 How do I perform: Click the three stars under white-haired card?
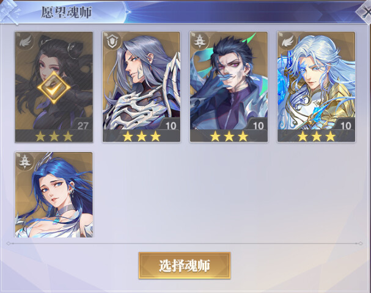[317, 137]
